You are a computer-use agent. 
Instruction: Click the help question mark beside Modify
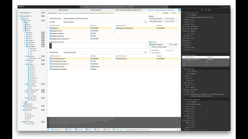click(179, 13)
